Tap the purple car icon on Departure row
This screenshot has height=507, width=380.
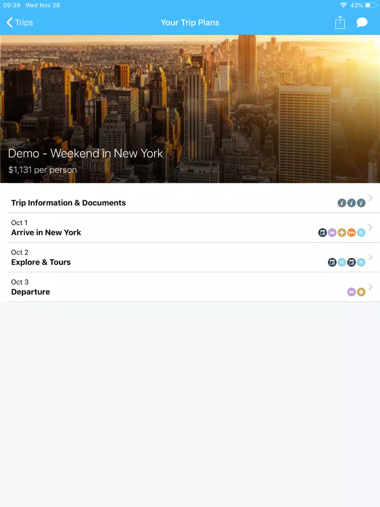coord(351,292)
